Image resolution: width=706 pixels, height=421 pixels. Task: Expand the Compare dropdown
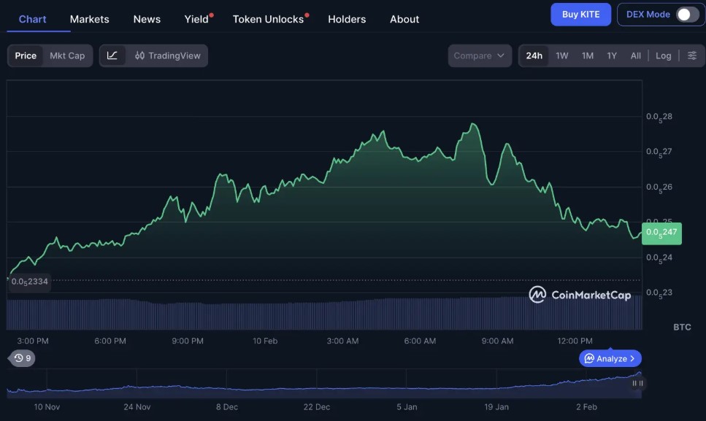point(479,55)
